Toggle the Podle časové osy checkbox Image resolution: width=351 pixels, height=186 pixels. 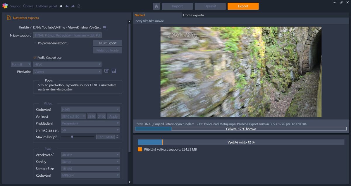click(35, 58)
